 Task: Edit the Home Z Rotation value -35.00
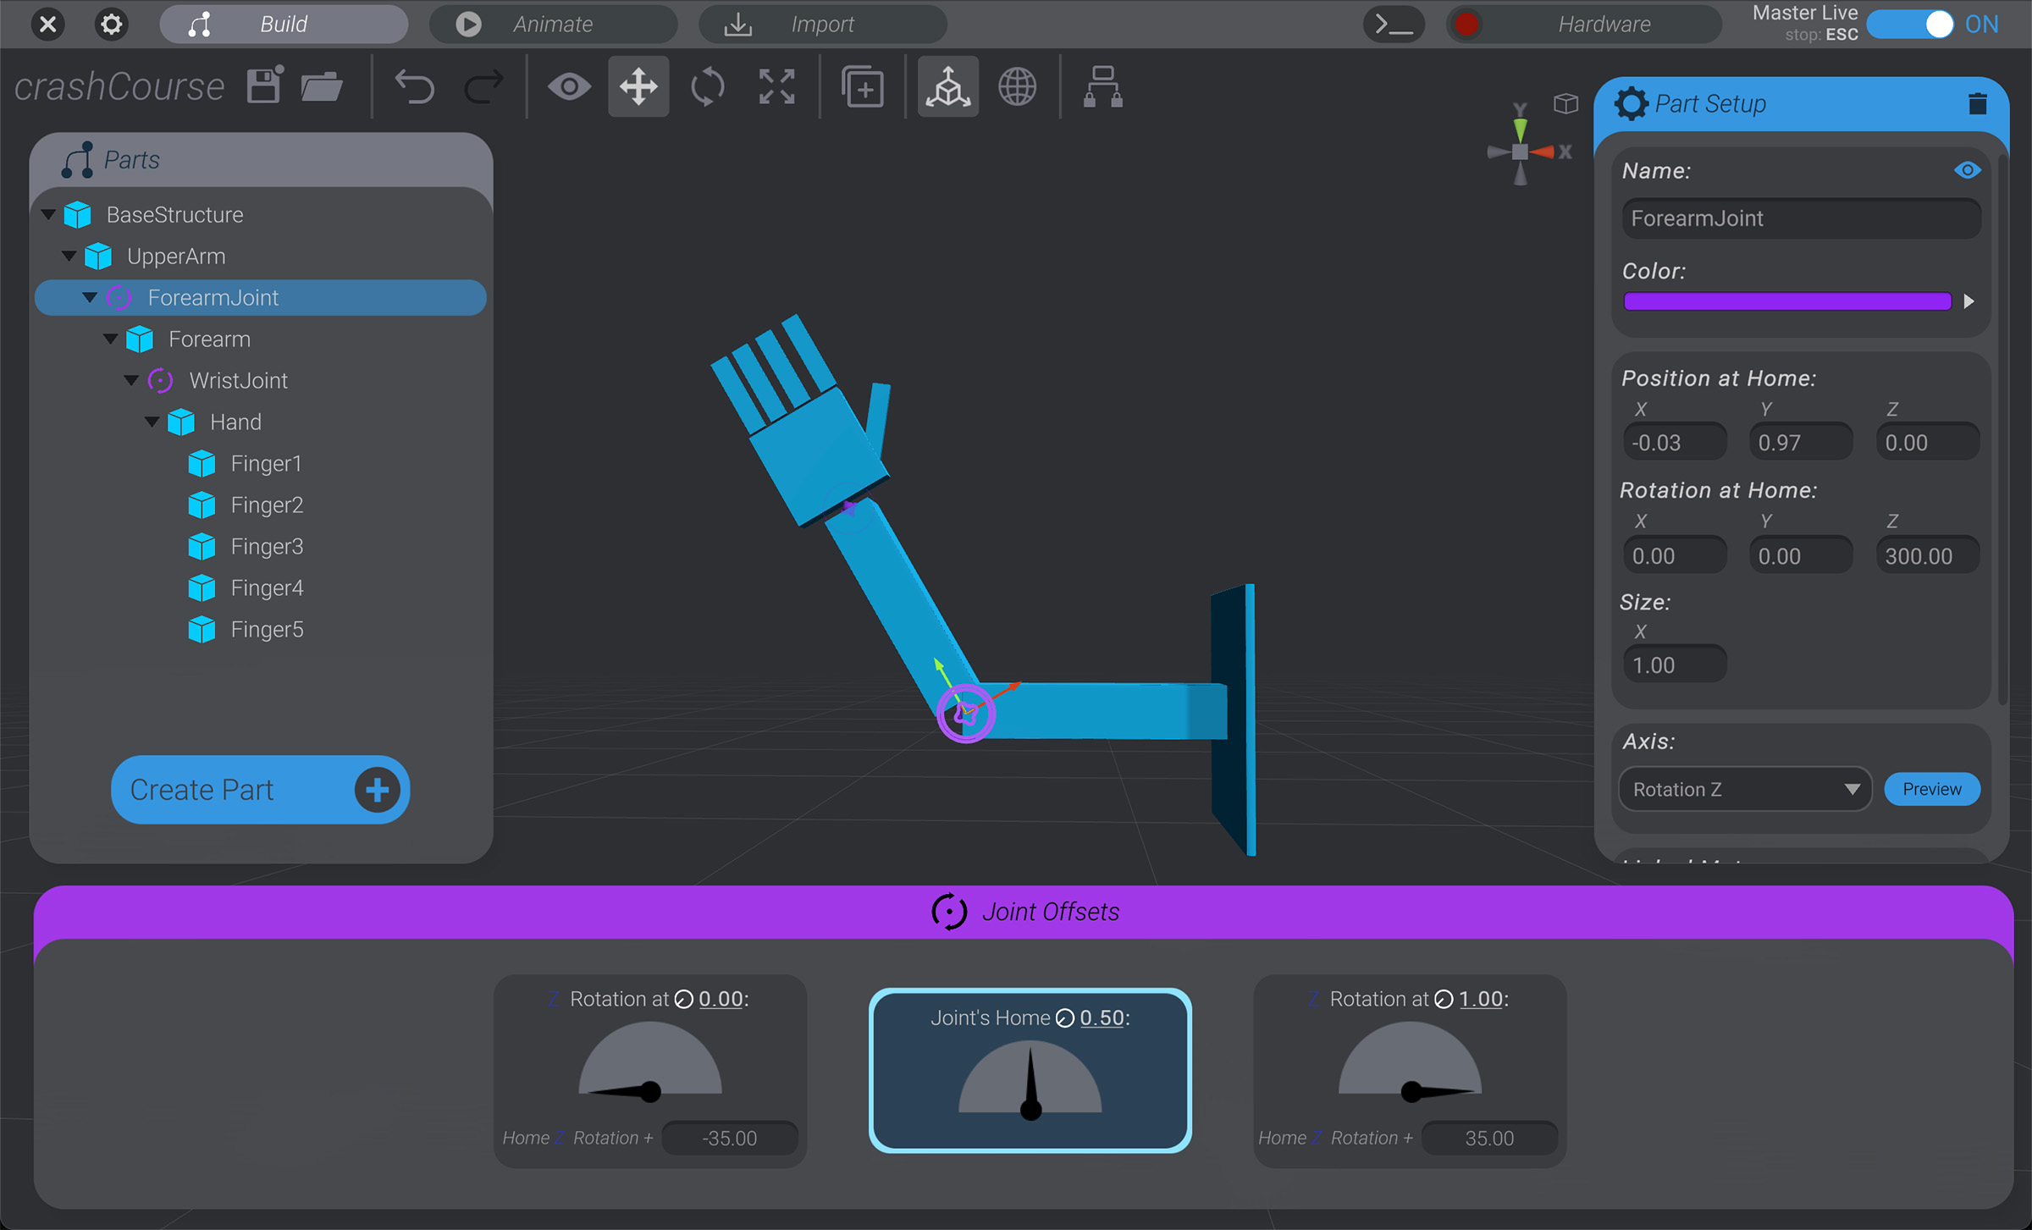click(x=728, y=1138)
